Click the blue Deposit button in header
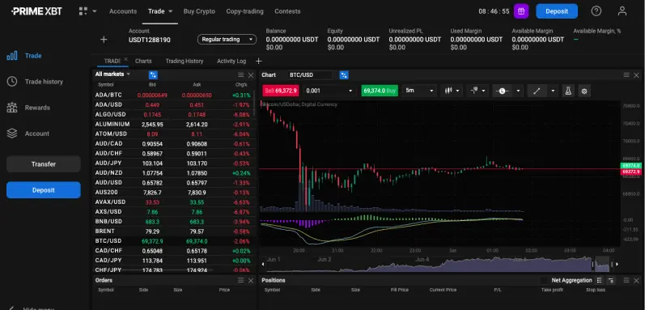The width and height of the screenshot is (645, 310). click(x=557, y=11)
